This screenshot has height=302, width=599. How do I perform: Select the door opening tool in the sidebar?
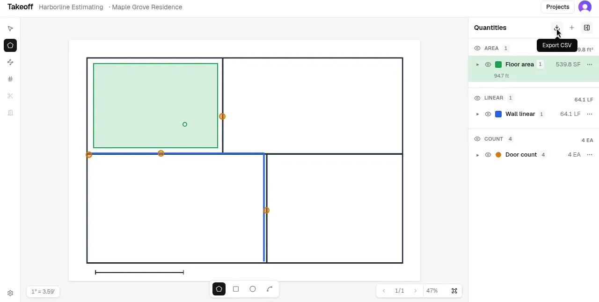click(x=10, y=113)
